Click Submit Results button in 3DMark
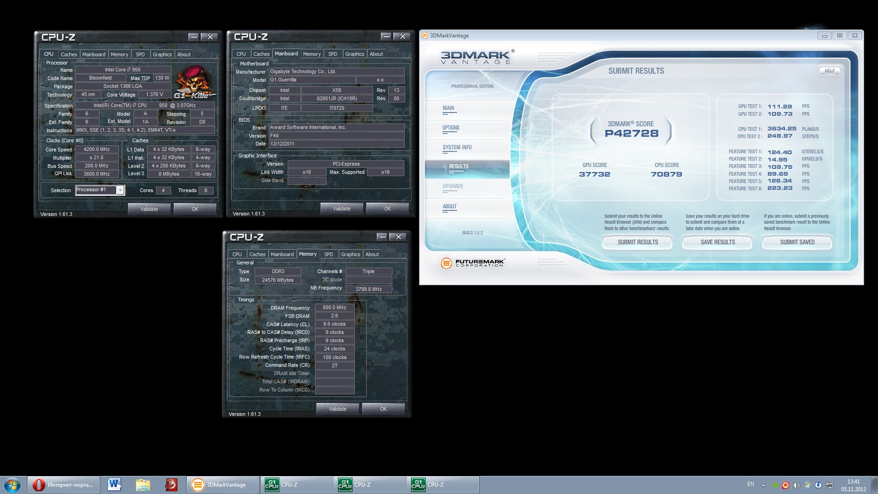Viewport: 878px width, 494px height. tap(637, 242)
